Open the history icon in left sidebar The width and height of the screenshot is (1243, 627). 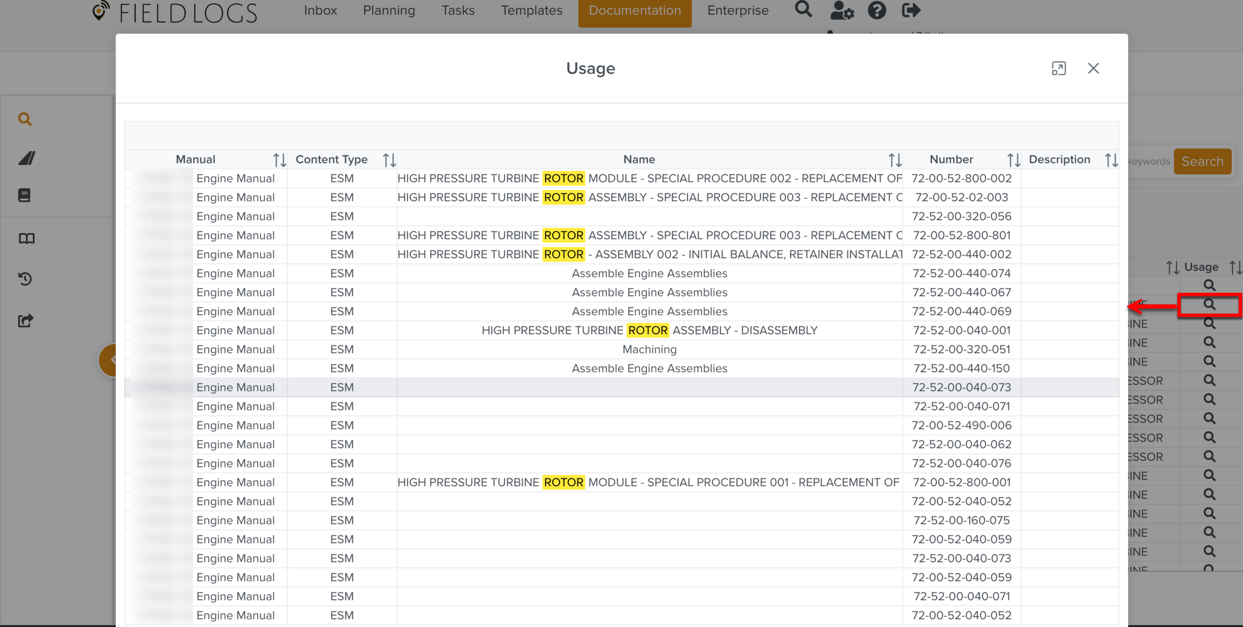click(x=25, y=279)
